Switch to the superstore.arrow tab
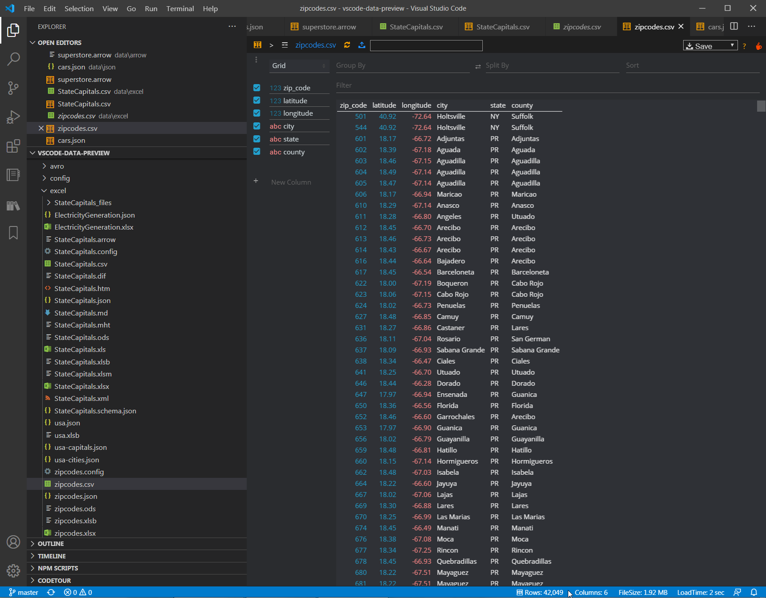The width and height of the screenshot is (766, 598). [328, 27]
